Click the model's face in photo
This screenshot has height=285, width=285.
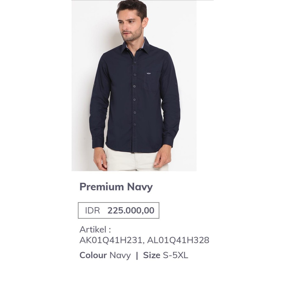point(130,25)
